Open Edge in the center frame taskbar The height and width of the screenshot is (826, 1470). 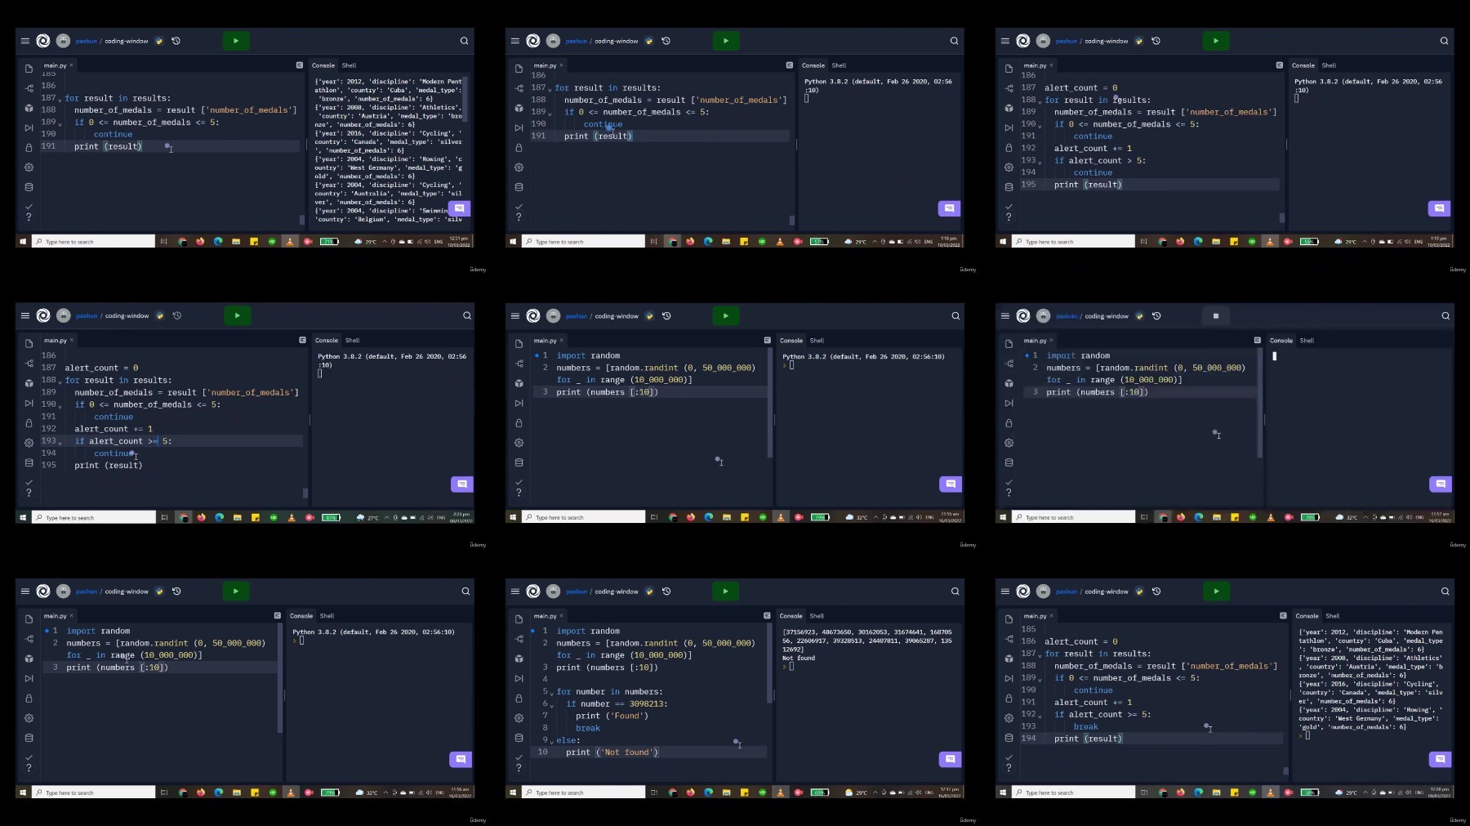click(709, 516)
